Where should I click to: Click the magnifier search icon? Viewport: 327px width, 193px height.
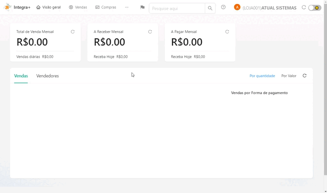[x=210, y=8]
